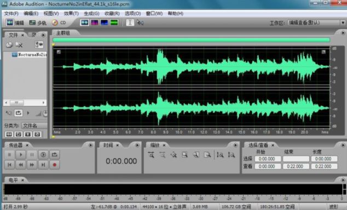Image resolution: width=347 pixels, height=210 pixels.
Task: Click the Stop button in transport
Action: (9, 155)
